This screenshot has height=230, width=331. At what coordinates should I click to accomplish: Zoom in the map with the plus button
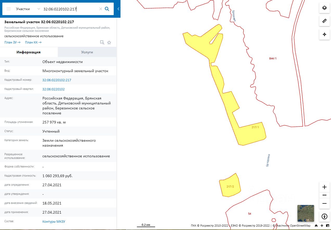coord(324,187)
